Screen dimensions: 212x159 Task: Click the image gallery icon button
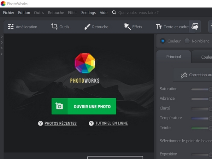tap(195, 26)
